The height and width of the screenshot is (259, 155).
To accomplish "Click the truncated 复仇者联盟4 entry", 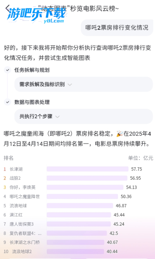I will pos(25,233).
